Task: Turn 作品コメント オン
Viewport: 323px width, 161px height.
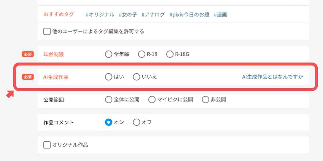Action: click(x=108, y=123)
